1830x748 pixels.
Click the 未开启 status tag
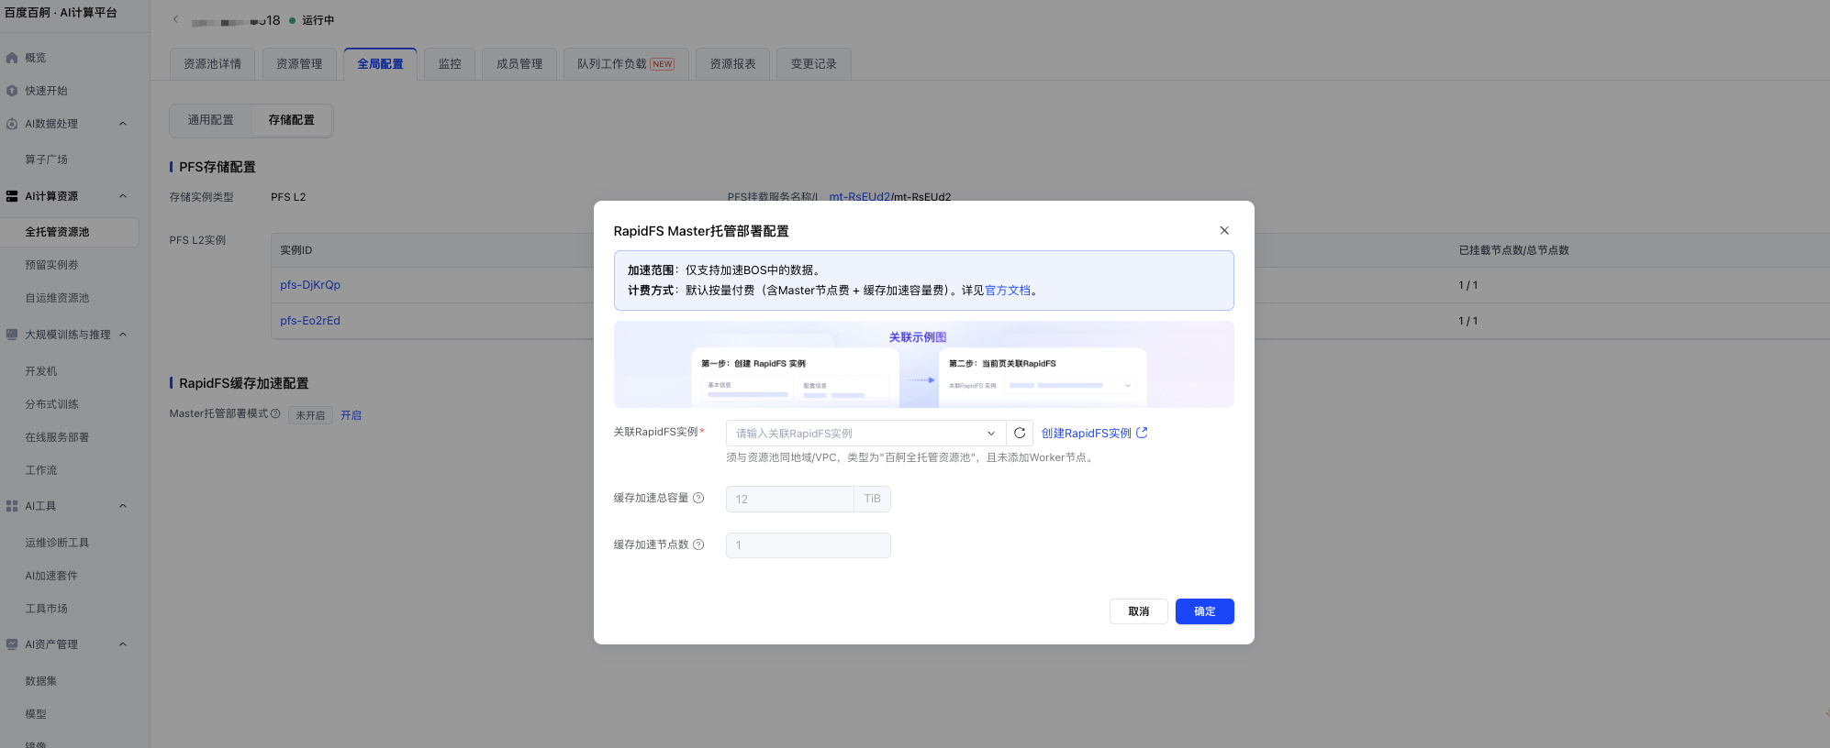[x=310, y=415]
